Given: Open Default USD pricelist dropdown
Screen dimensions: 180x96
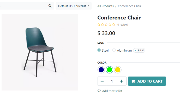Looking at the screenshot, I should pyautogui.click(x=74, y=6).
